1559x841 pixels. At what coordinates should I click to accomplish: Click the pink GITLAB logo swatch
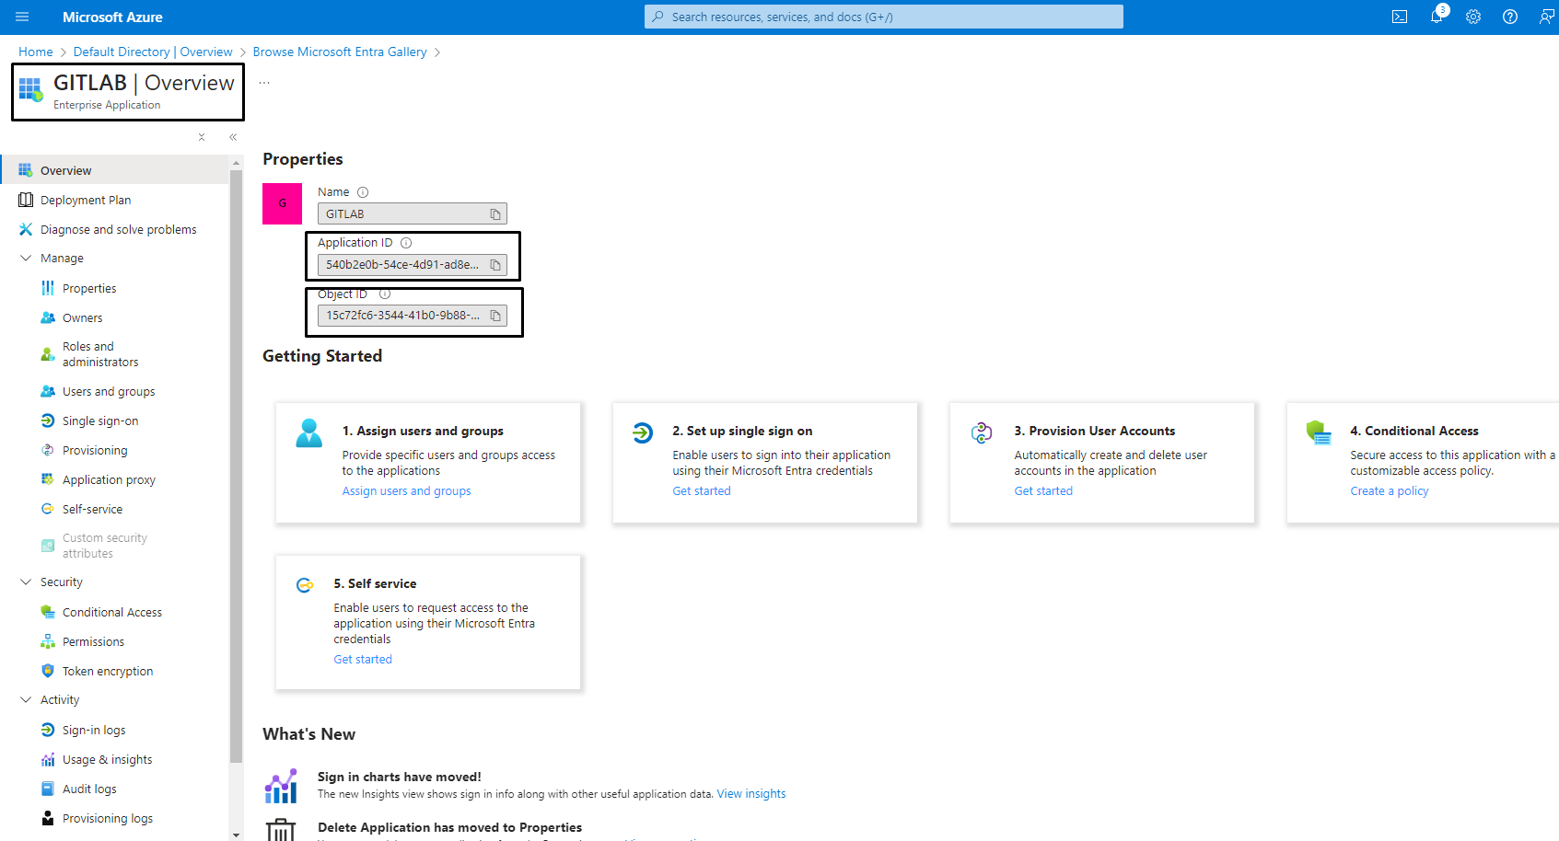coord(282,203)
